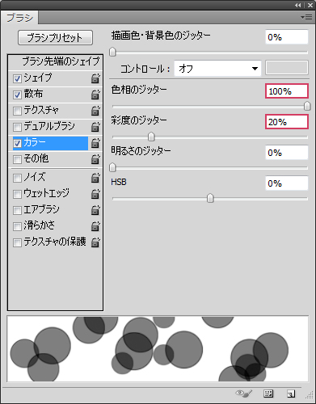
Task: Click the brush preview toggle eye icon
Action: pos(244,393)
